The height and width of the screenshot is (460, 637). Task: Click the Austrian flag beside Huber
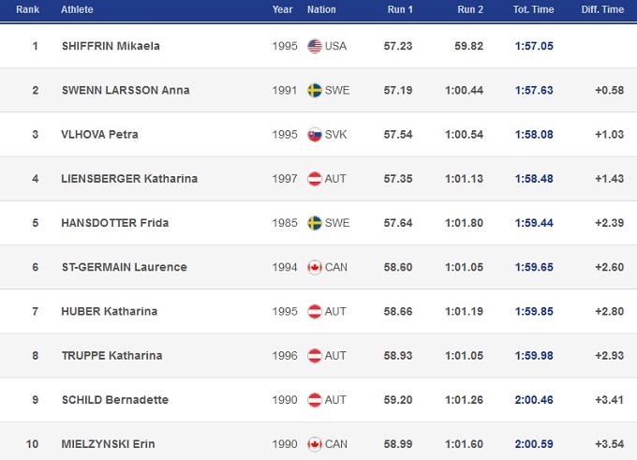[315, 311]
